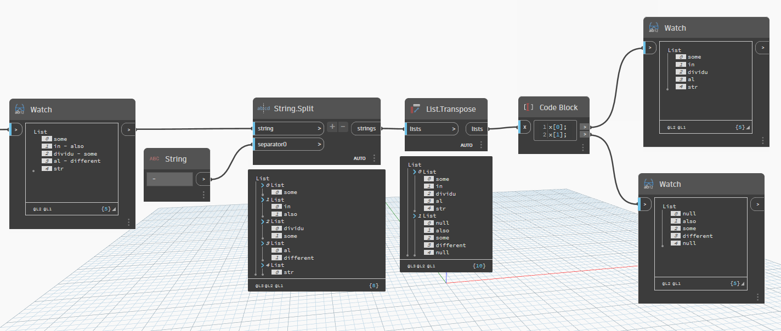Image resolution: width=781 pixels, height=331 pixels.
Task: Click the String node output port
Action: [x=203, y=179]
